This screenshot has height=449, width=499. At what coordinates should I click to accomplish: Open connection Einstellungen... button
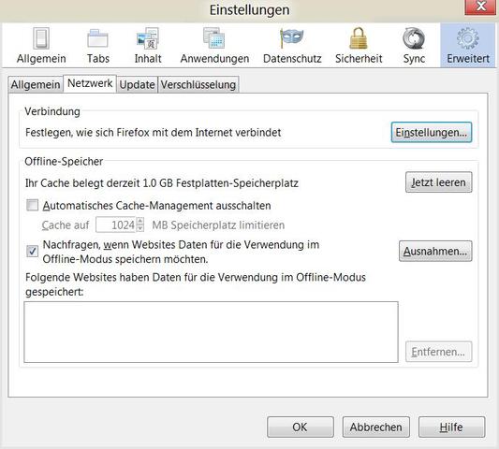(432, 132)
